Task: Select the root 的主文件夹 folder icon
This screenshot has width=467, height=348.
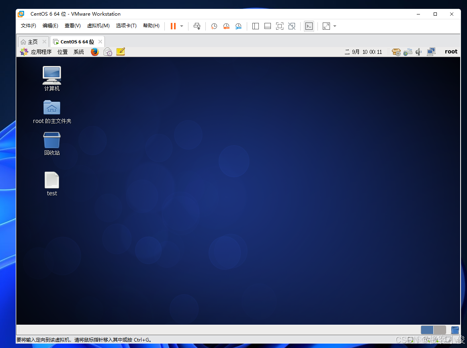Action: click(52, 112)
